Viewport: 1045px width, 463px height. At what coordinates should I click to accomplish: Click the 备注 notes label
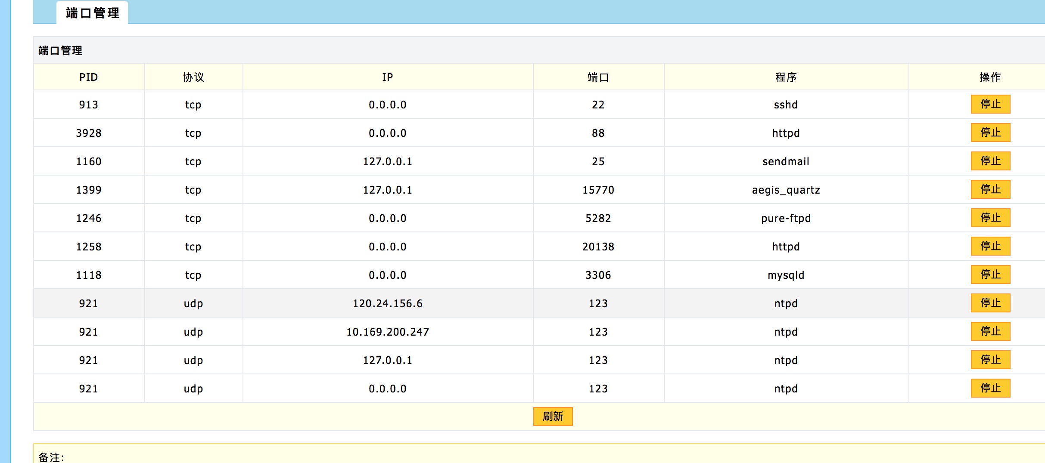51,457
